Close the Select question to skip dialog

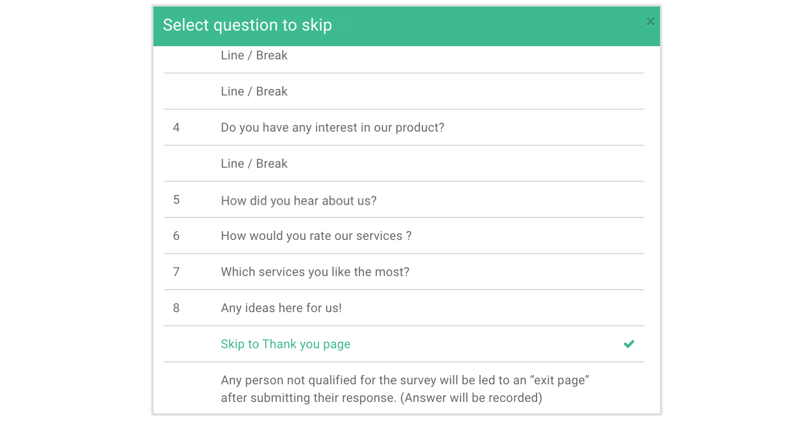tap(651, 22)
